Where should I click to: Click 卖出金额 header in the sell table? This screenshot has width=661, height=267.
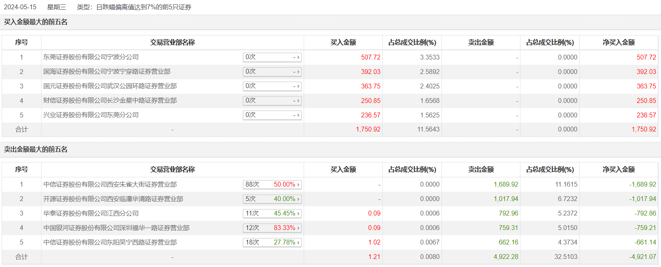(481, 170)
